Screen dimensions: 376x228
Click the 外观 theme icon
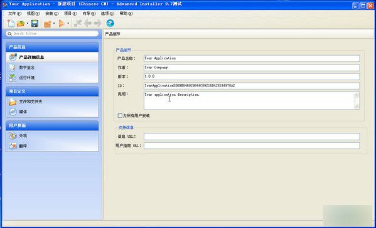[x=13, y=136]
